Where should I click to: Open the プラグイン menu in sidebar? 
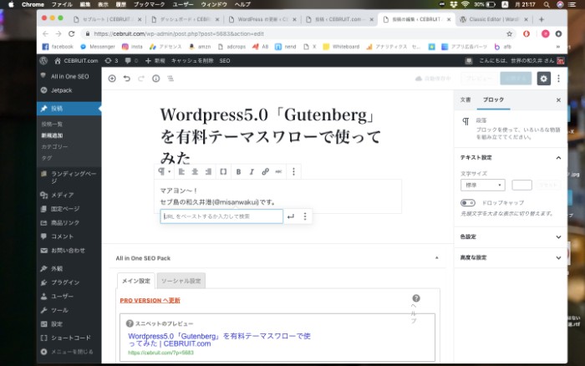pos(64,282)
